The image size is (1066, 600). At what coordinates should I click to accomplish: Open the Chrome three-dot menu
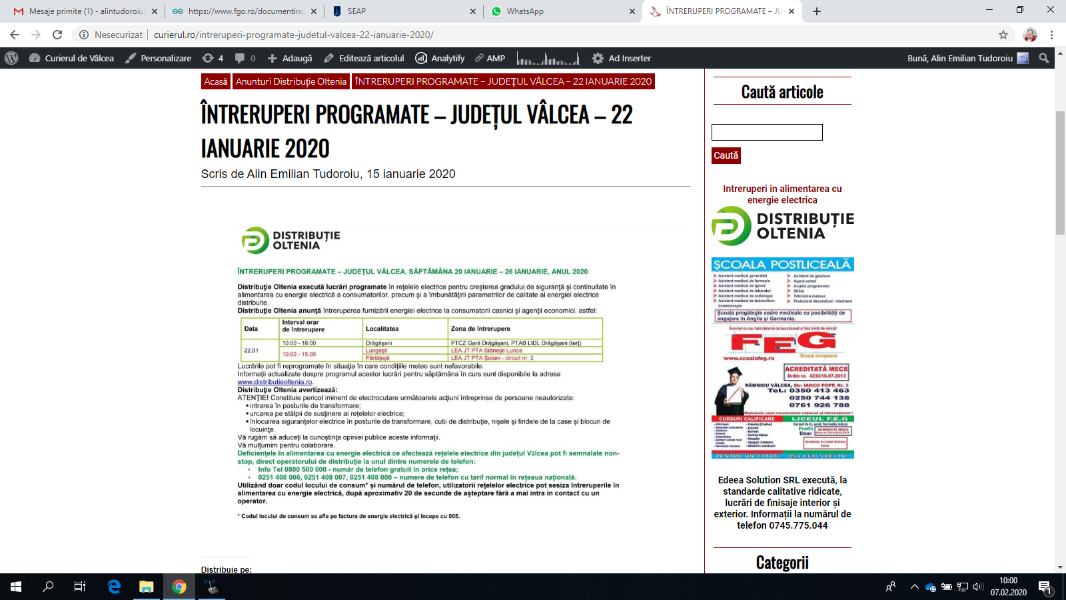point(1052,35)
